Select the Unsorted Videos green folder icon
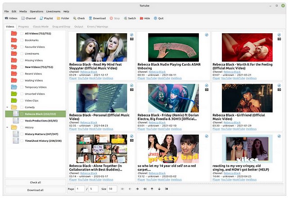 [14, 94]
